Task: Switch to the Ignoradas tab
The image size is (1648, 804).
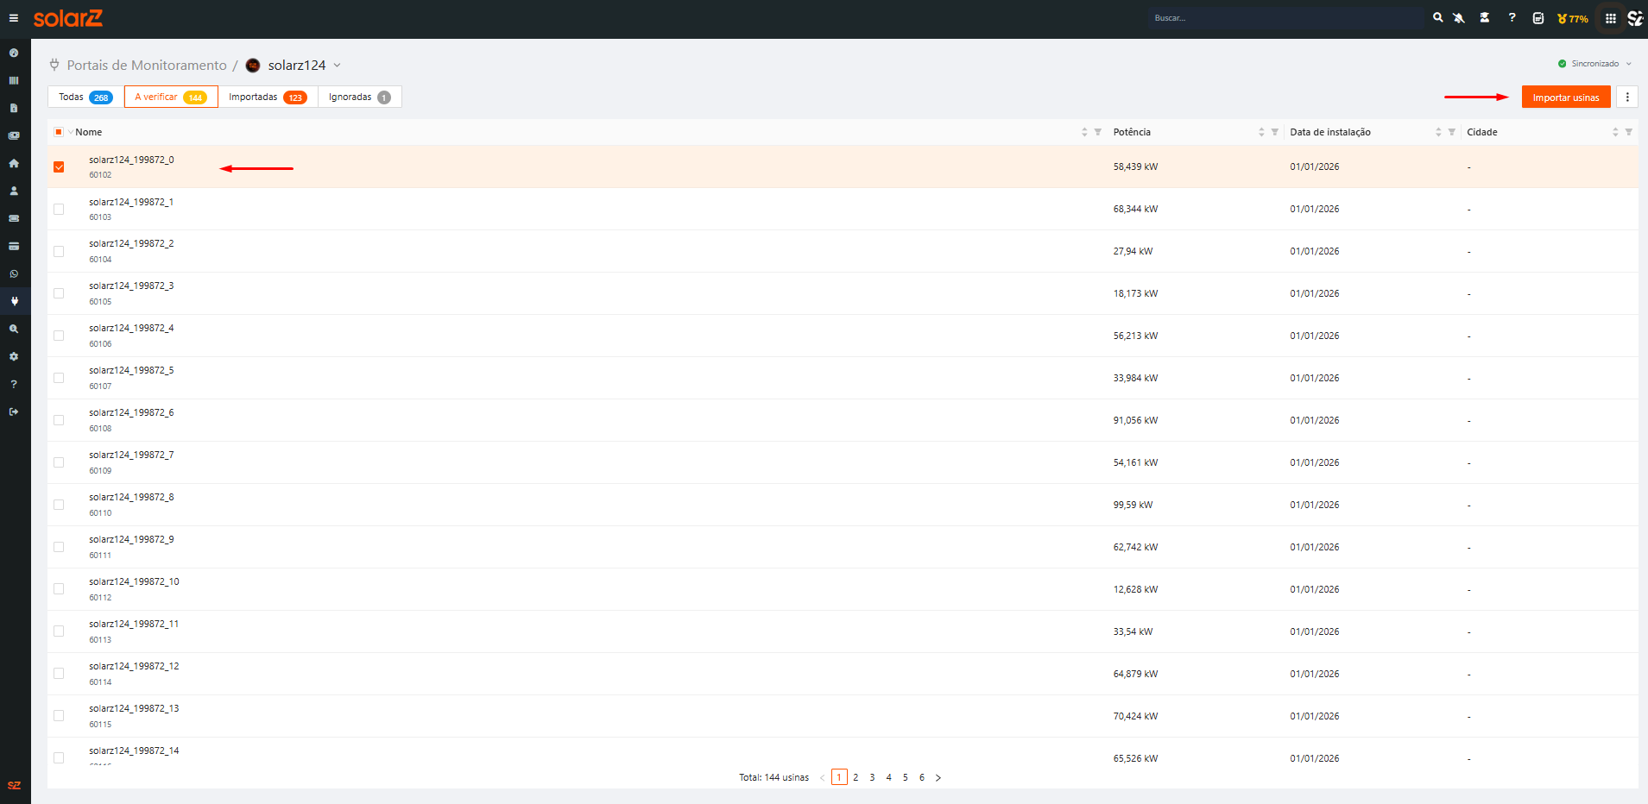Action: (x=360, y=97)
